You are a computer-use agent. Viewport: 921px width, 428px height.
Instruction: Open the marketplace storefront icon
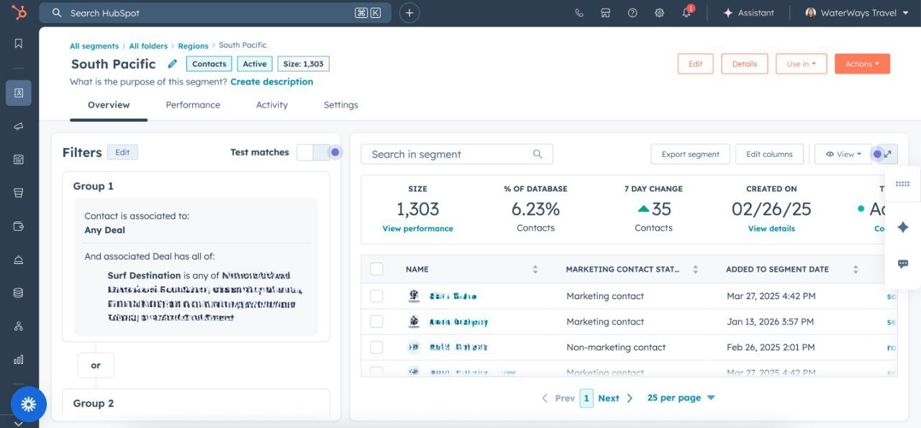[x=606, y=13]
